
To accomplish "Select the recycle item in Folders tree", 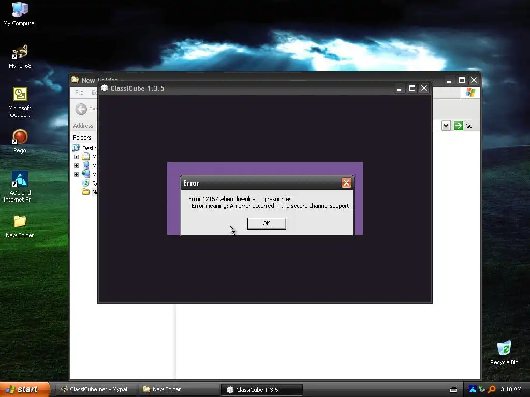I will [x=90, y=184].
